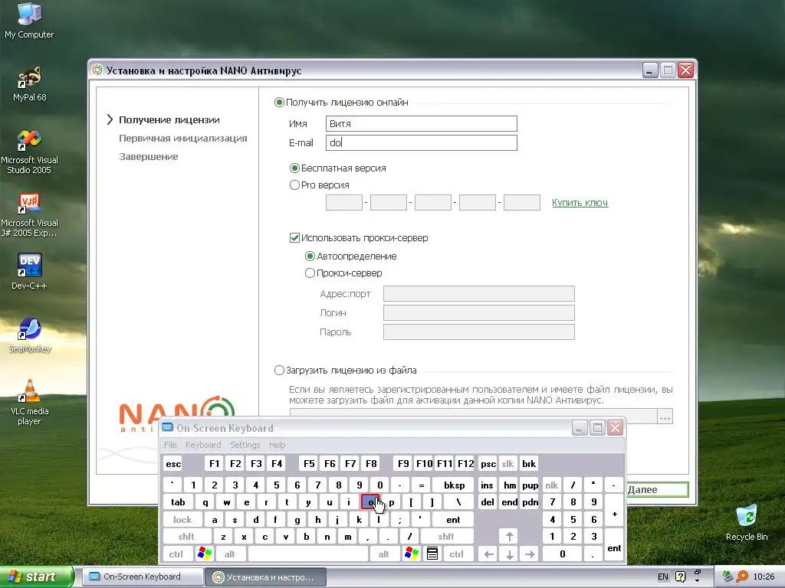Click the help question mark tray icon
The image size is (785, 588).
coord(680,577)
